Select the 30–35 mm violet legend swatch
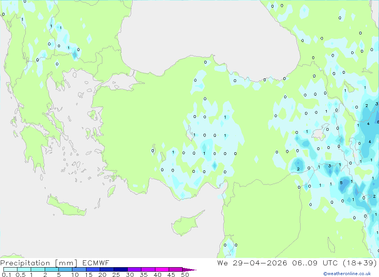379x277 pixels. (x=135, y=269)
